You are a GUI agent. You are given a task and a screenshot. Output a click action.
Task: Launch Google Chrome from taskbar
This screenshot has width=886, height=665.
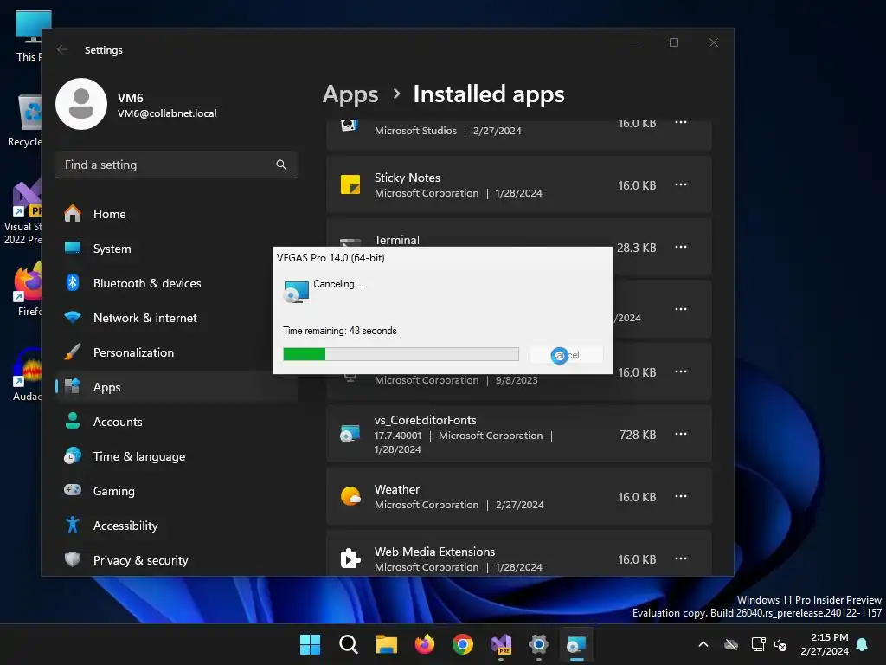[463, 644]
